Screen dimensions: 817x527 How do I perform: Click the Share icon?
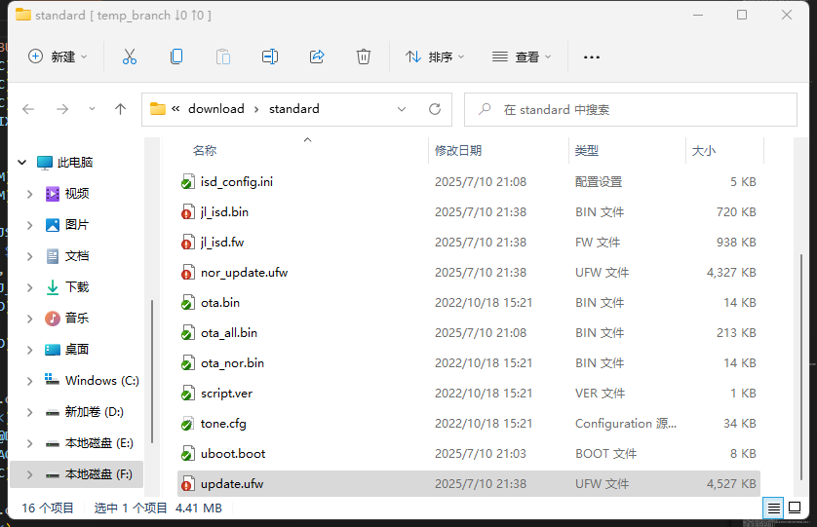click(x=317, y=56)
